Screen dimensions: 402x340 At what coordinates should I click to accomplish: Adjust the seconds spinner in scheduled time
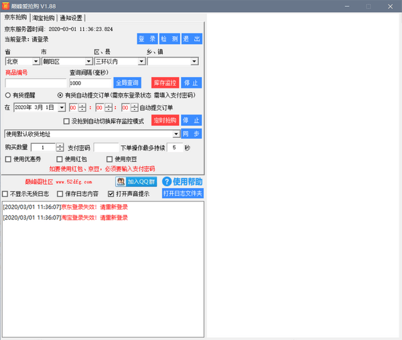tap(135, 107)
